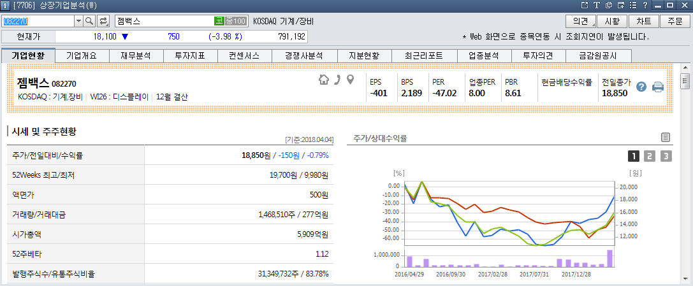Open the stock code dropdown arrow
The height and width of the screenshot is (286, 693).
78,21
